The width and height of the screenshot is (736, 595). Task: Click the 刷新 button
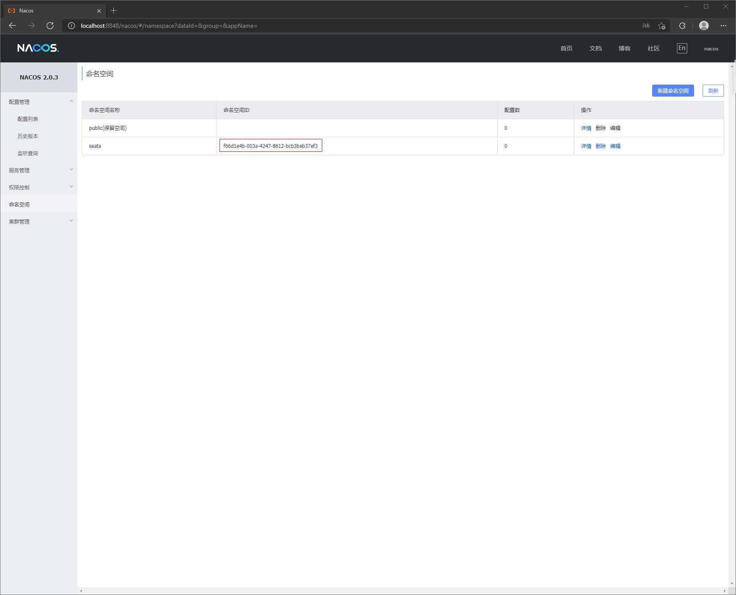point(713,91)
